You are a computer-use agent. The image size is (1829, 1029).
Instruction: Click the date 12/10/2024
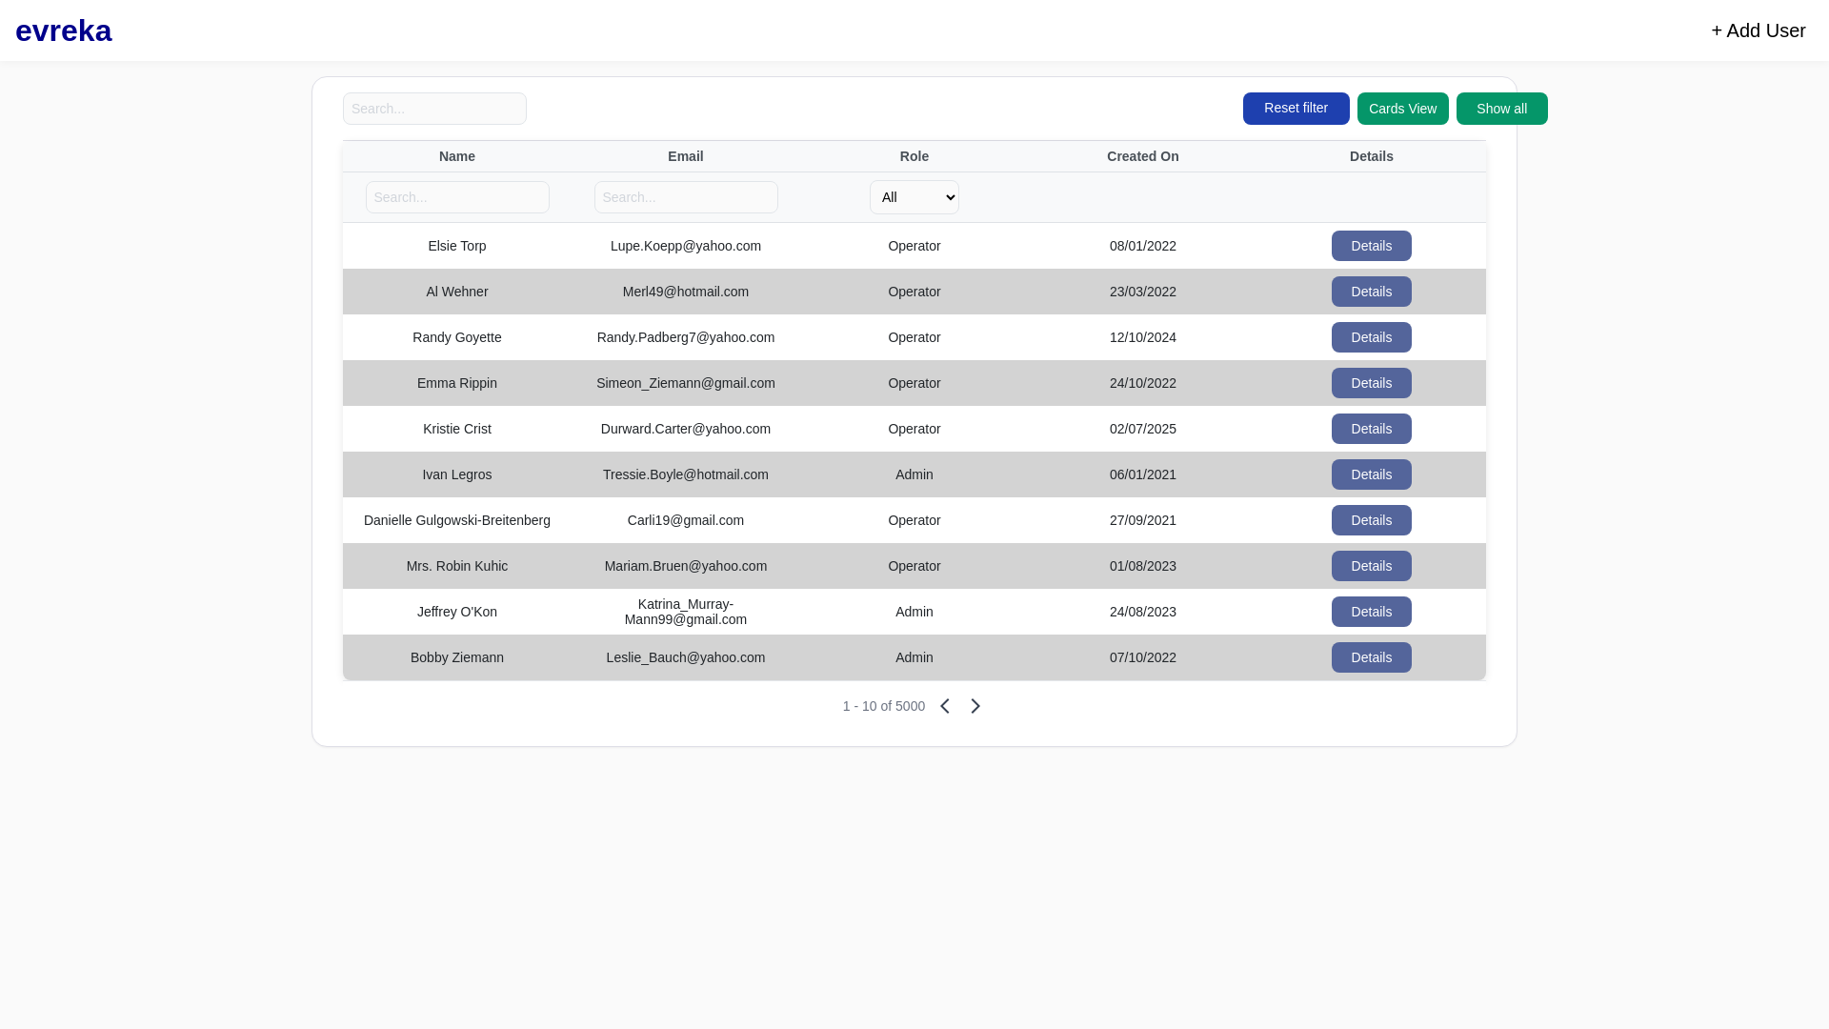(1143, 337)
